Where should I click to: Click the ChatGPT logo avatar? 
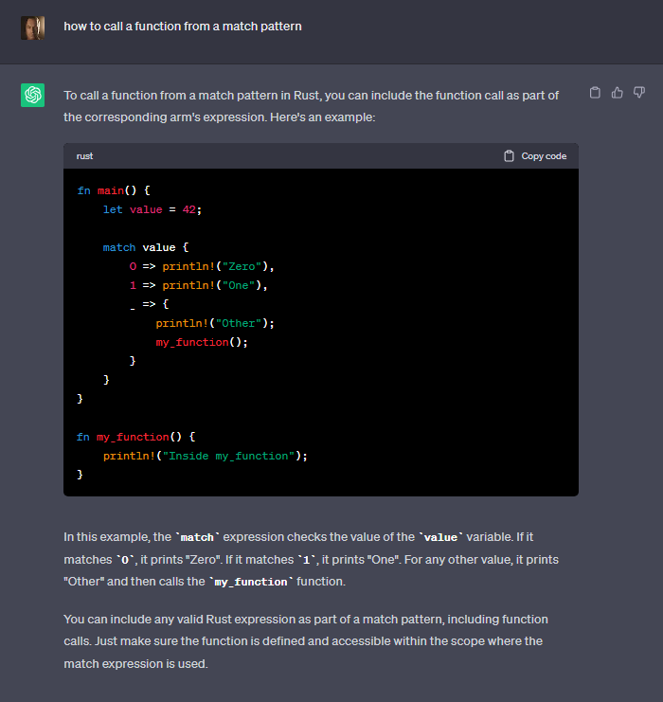coord(33,95)
